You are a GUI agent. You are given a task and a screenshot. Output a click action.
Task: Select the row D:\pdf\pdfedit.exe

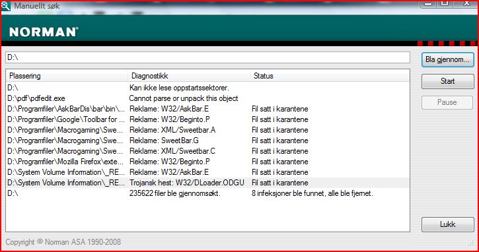click(207, 98)
